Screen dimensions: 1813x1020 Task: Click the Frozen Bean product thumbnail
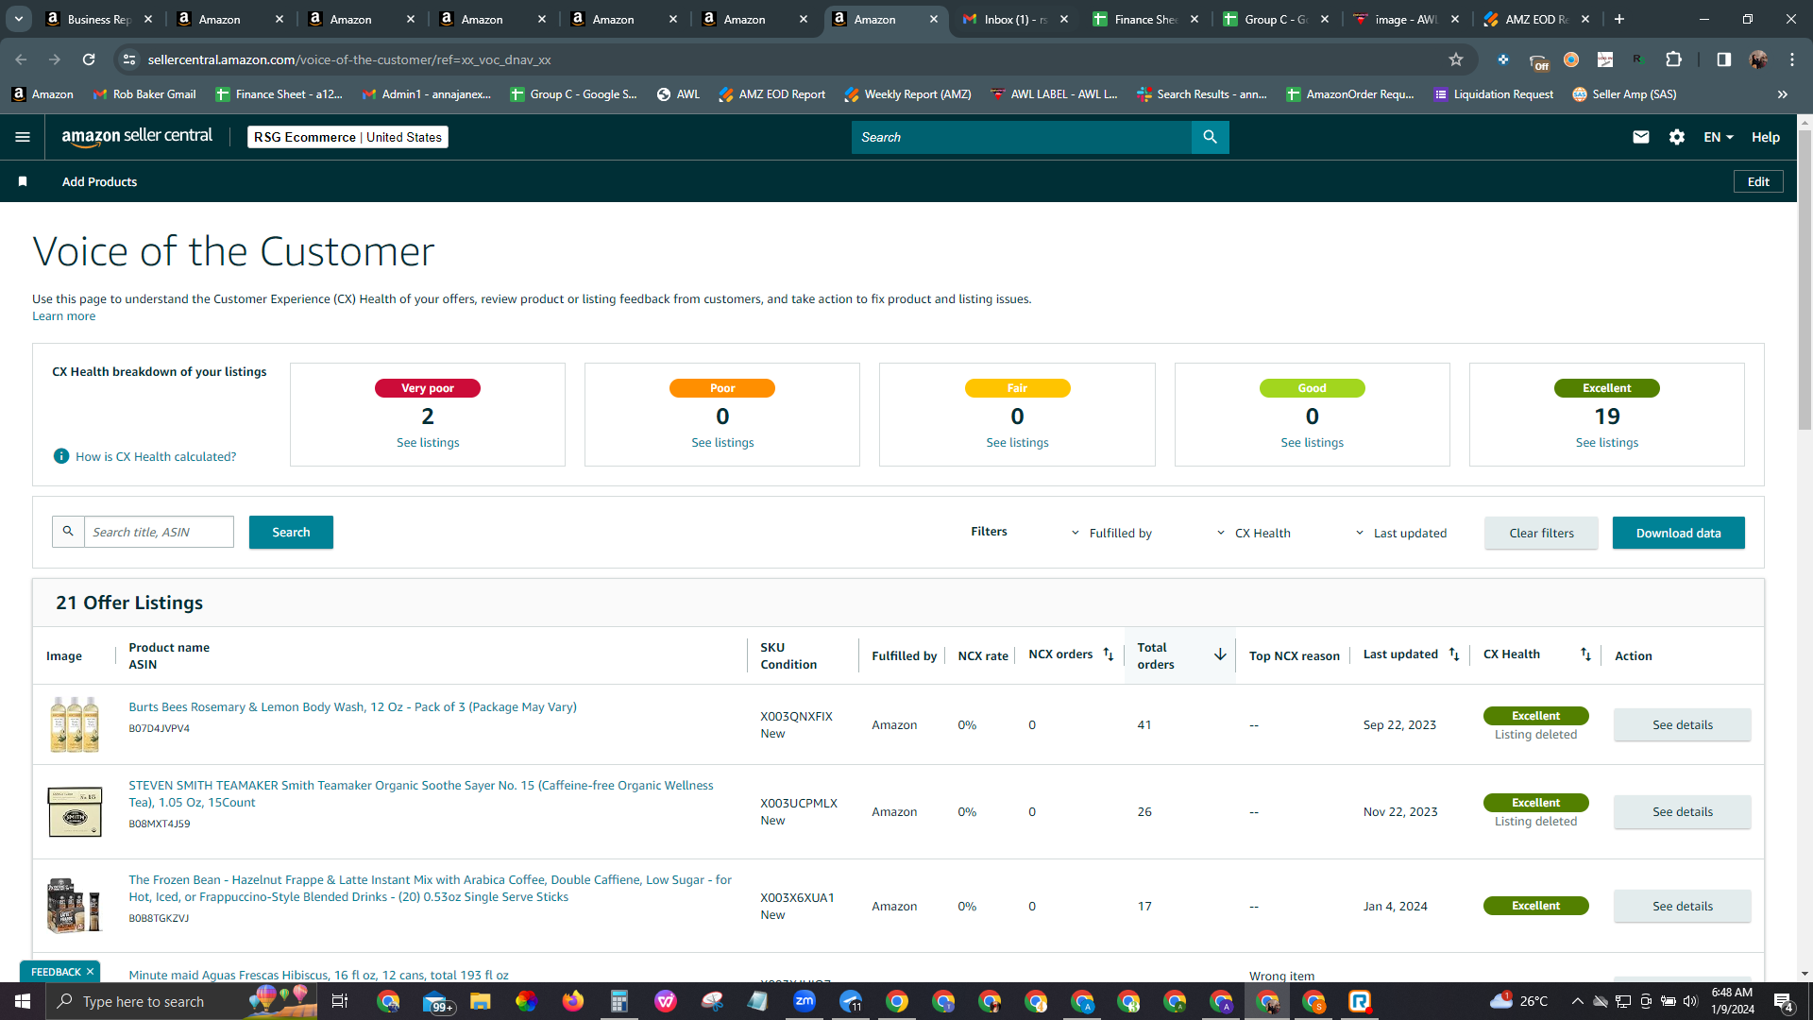pos(75,906)
